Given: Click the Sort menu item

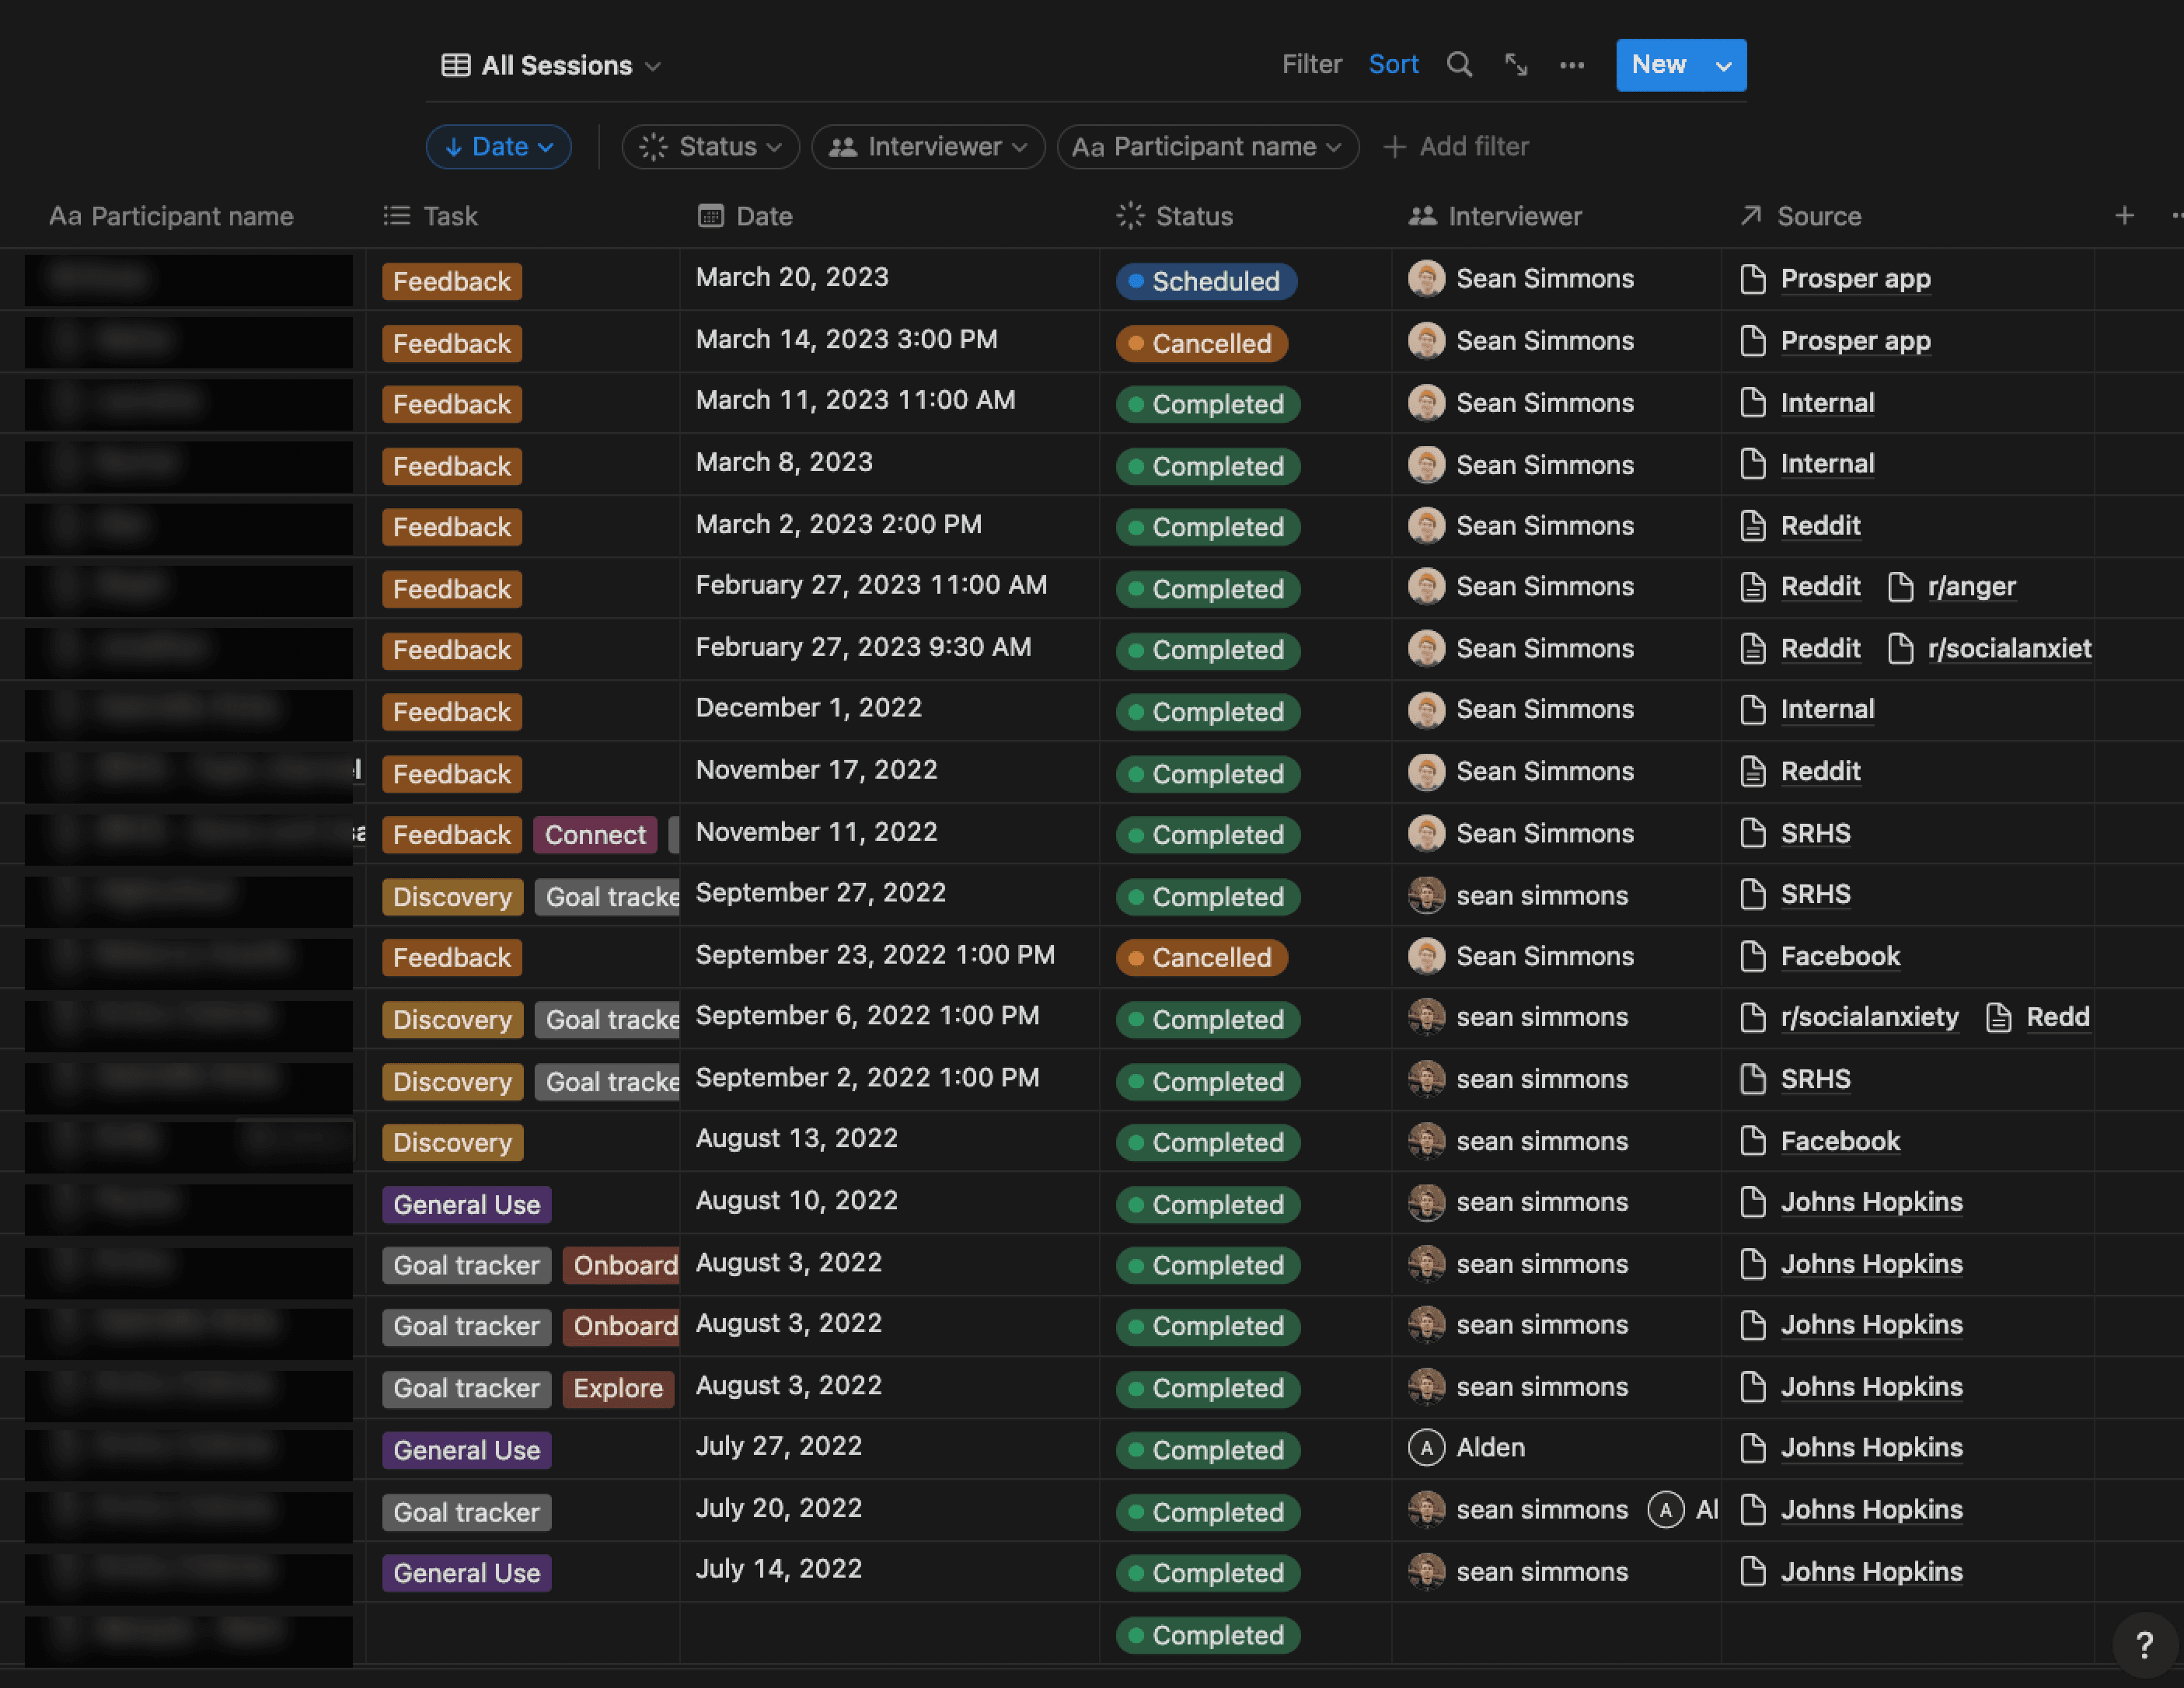Looking at the screenshot, I should 1393,65.
